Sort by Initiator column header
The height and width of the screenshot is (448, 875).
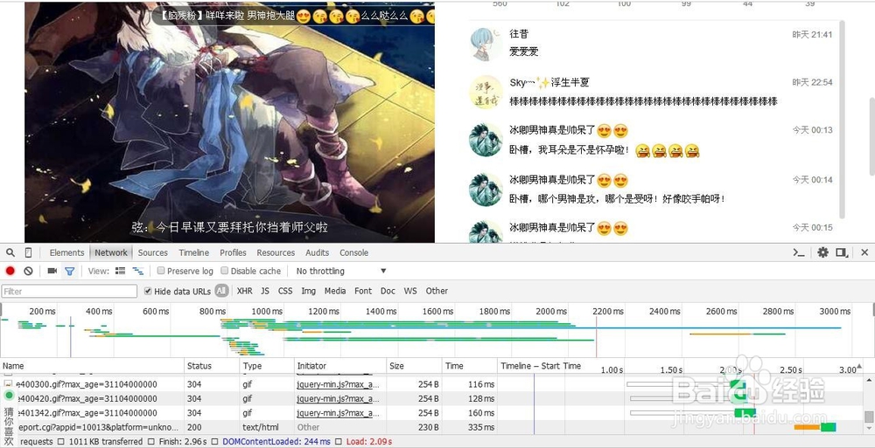340,366
